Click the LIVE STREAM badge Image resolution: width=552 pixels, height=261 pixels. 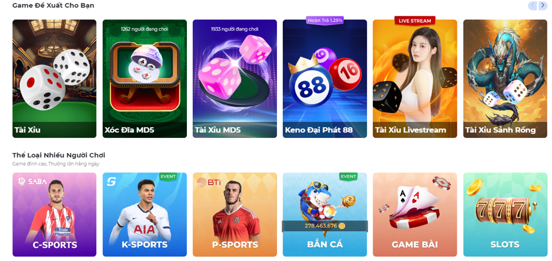(x=414, y=21)
